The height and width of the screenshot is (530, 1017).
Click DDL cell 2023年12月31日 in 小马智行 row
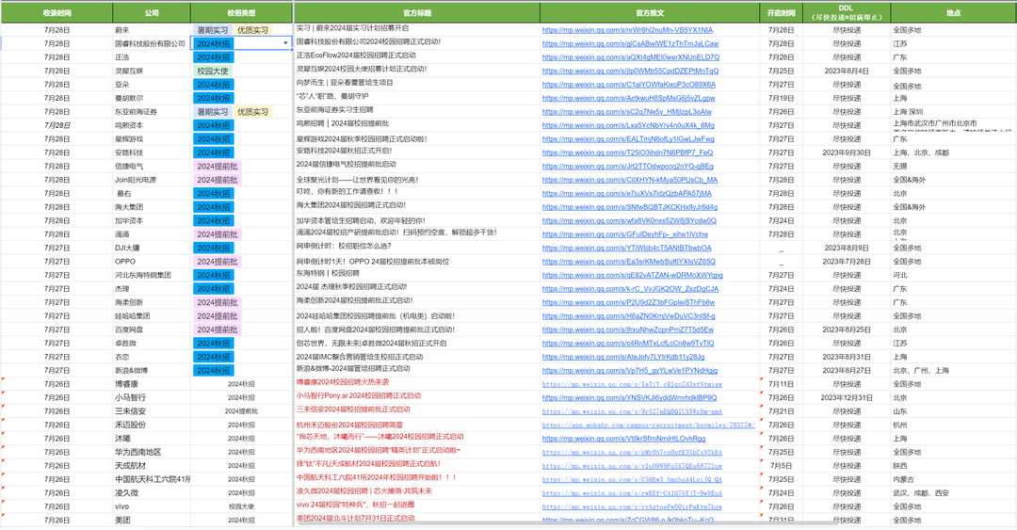tap(847, 397)
